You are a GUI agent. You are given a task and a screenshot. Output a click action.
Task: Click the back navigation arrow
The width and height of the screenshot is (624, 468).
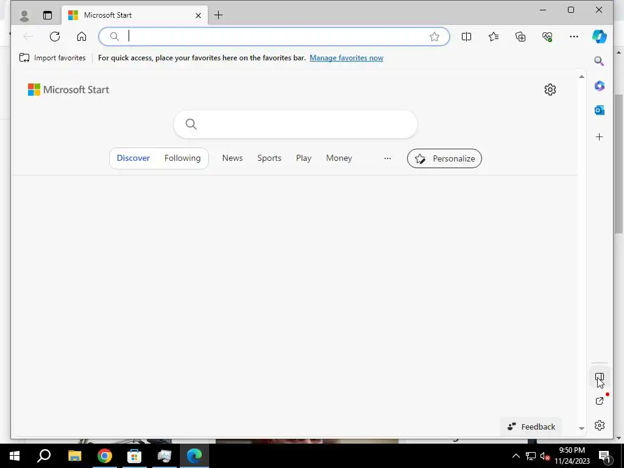click(28, 37)
